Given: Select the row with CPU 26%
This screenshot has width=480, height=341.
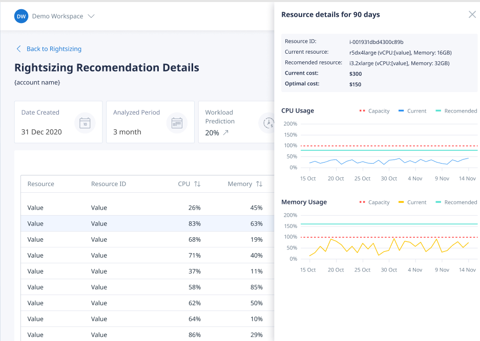Looking at the screenshot, I should point(148,208).
